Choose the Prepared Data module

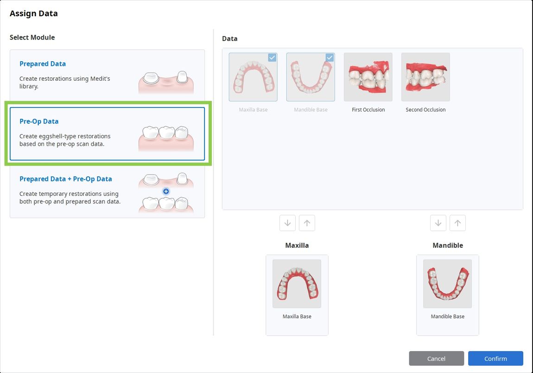(108, 76)
